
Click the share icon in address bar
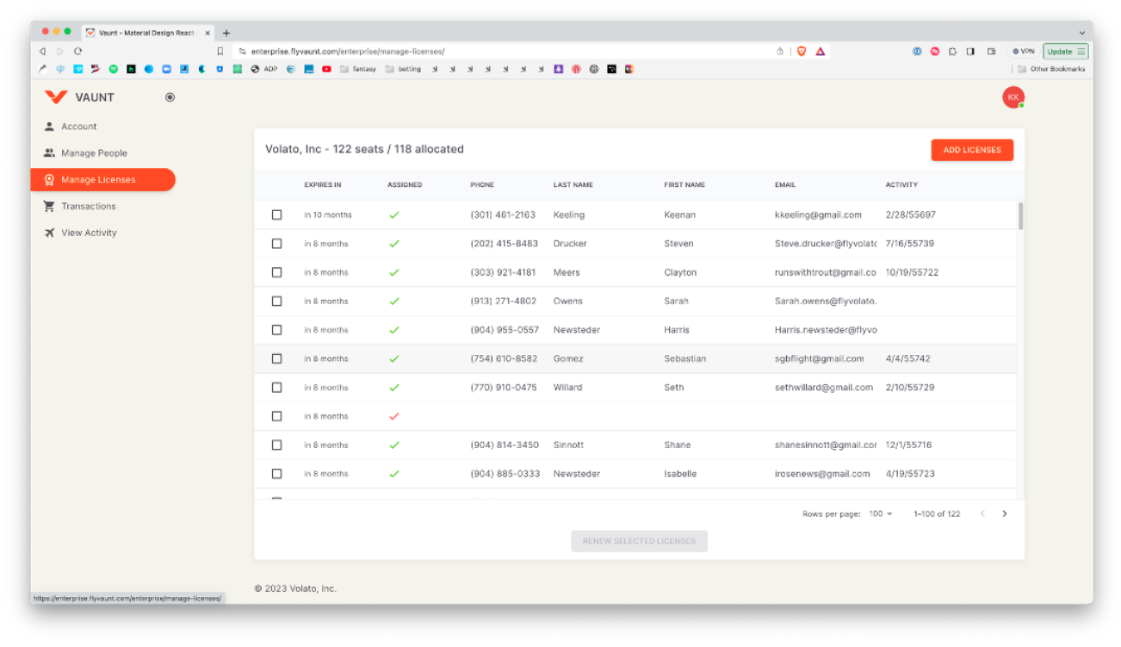[x=780, y=52]
